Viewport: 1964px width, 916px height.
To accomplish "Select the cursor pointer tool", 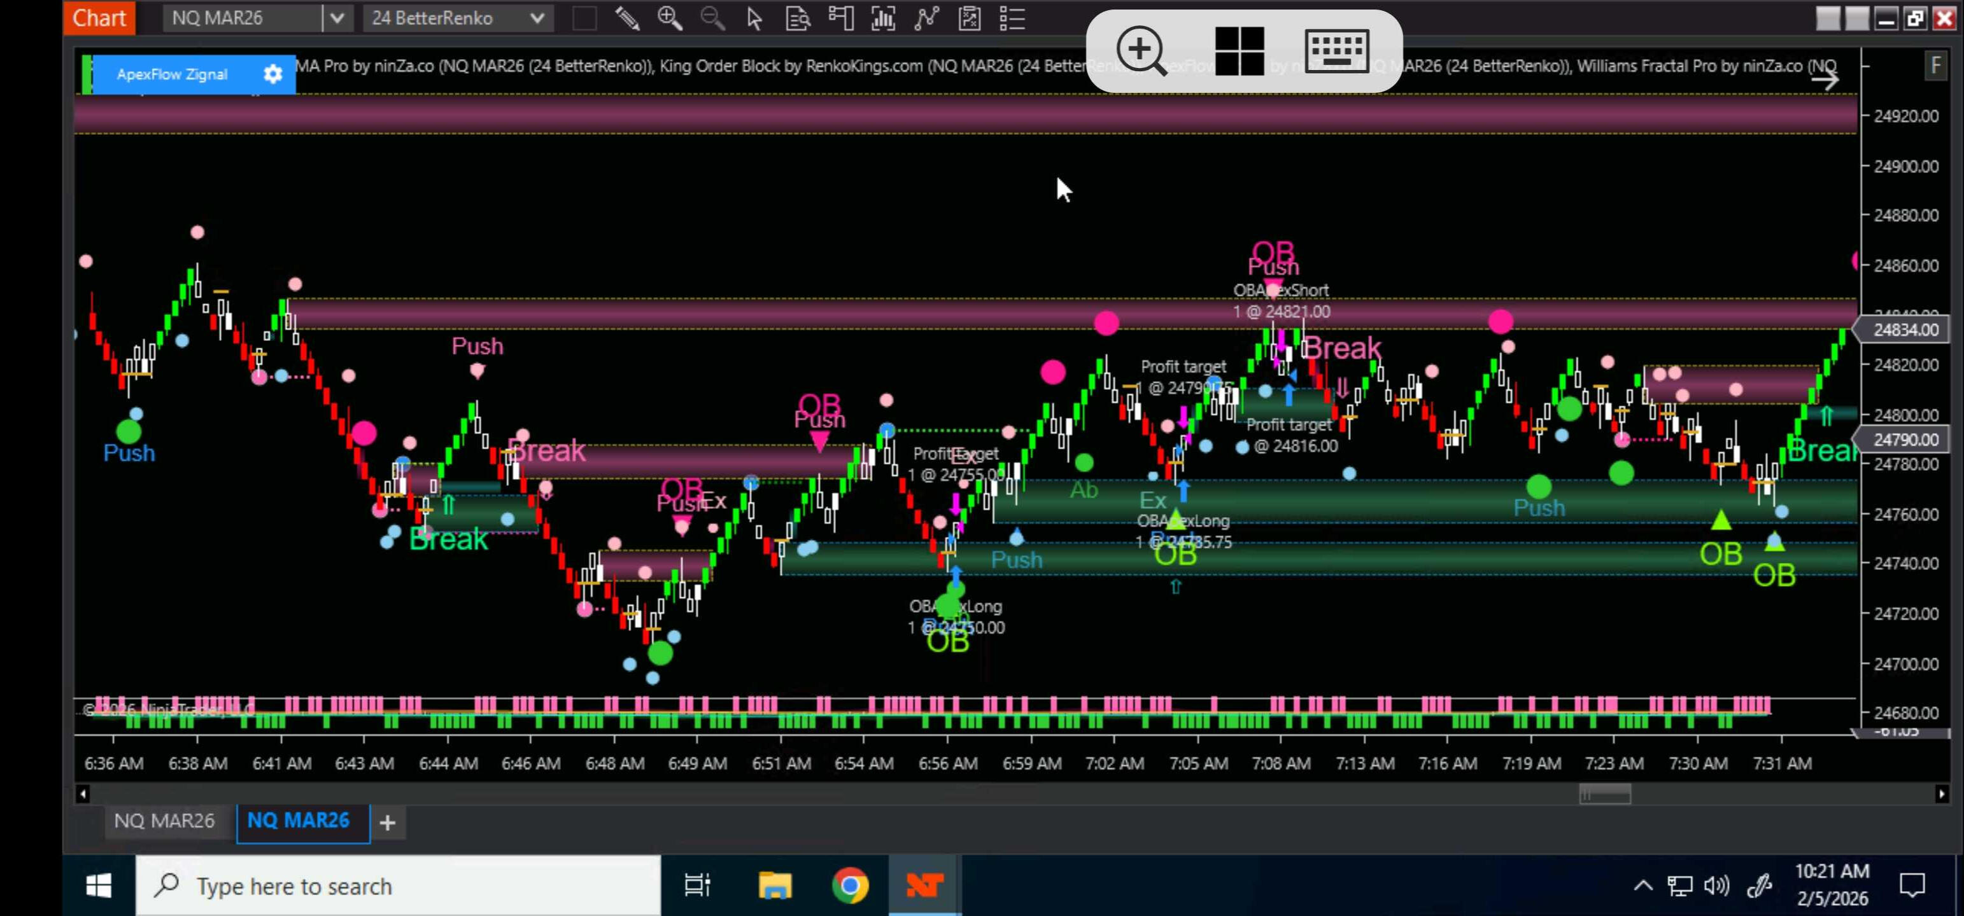I will (754, 18).
